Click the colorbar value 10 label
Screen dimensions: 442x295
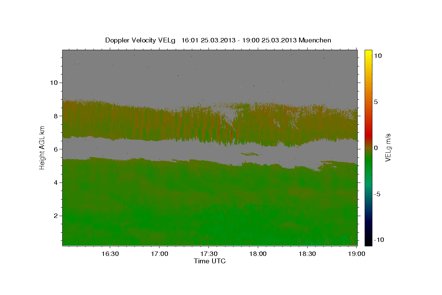click(378, 56)
